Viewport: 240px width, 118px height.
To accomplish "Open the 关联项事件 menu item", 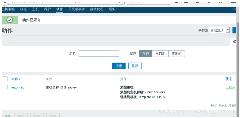I will (x=76, y=9).
